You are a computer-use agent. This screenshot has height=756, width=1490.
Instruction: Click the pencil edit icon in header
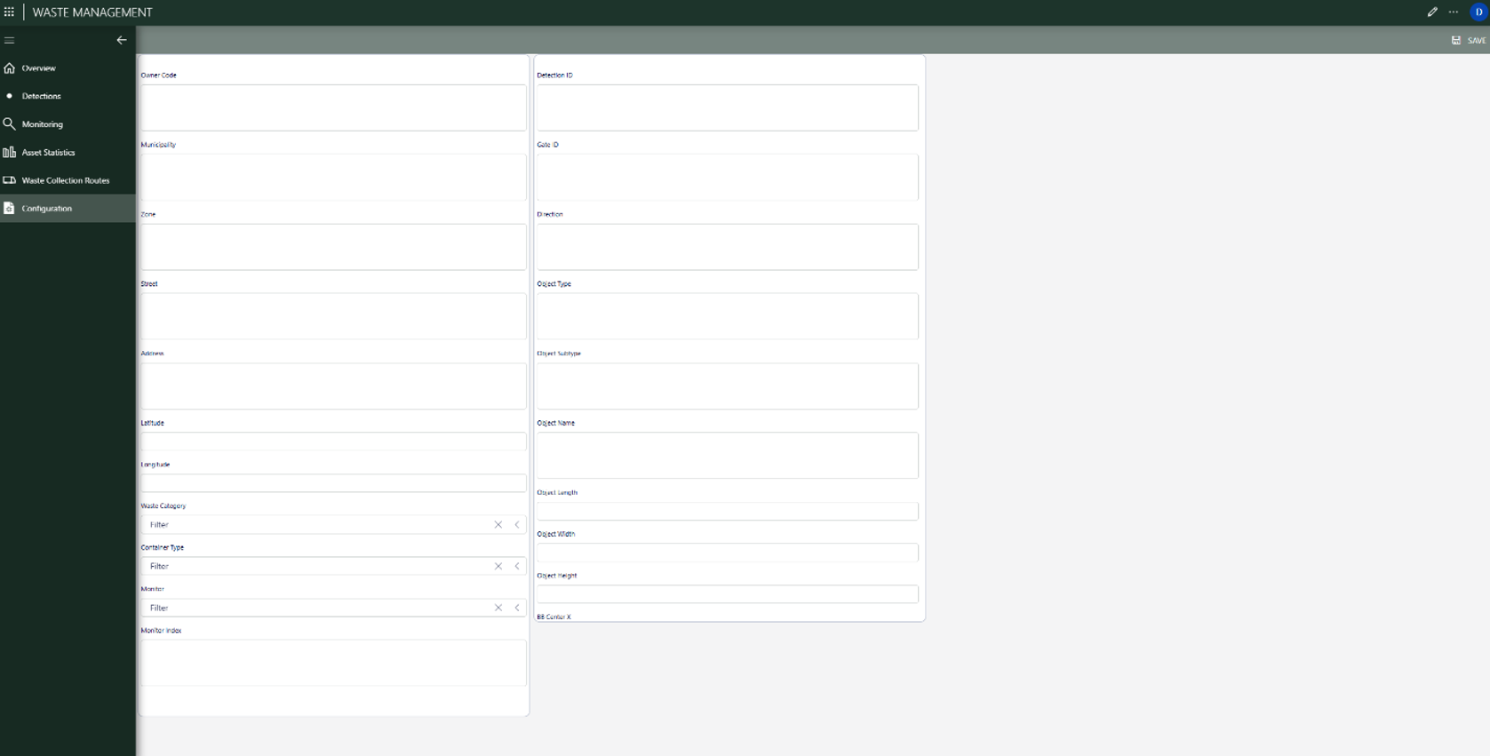pos(1432,12)
